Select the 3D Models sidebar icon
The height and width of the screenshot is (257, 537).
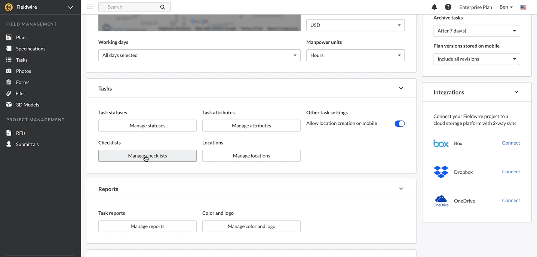[8, 105]
